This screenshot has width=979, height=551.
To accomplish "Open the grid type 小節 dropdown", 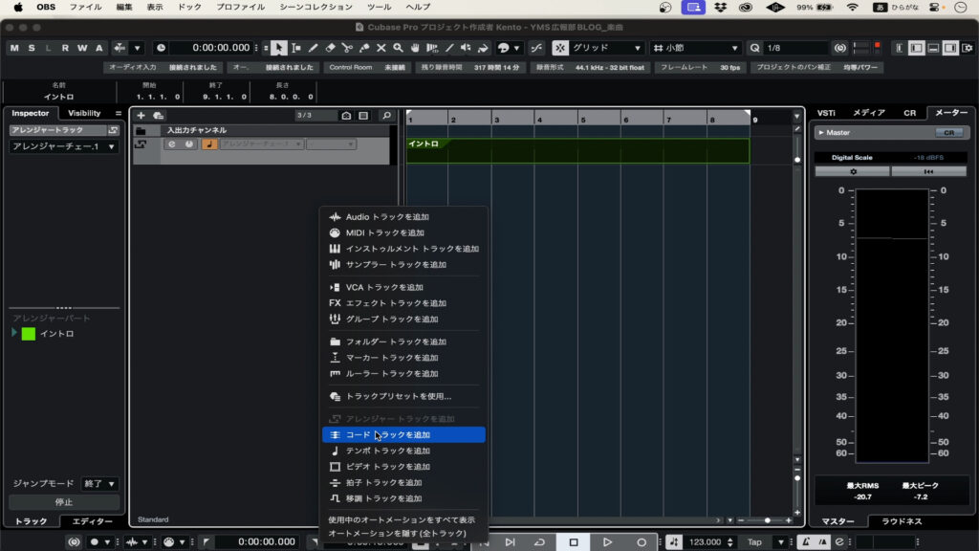I will pyautogui.click(x=696, y=48).
